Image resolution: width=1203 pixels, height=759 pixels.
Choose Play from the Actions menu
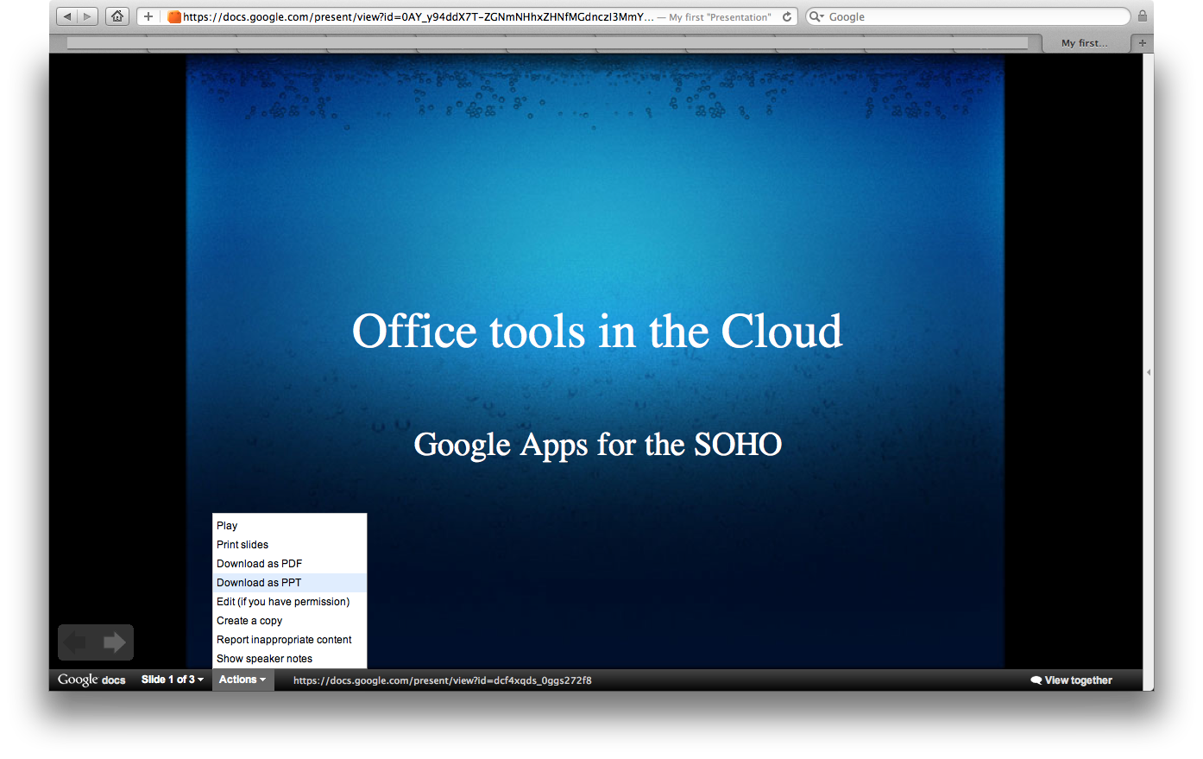coord(289,526)
